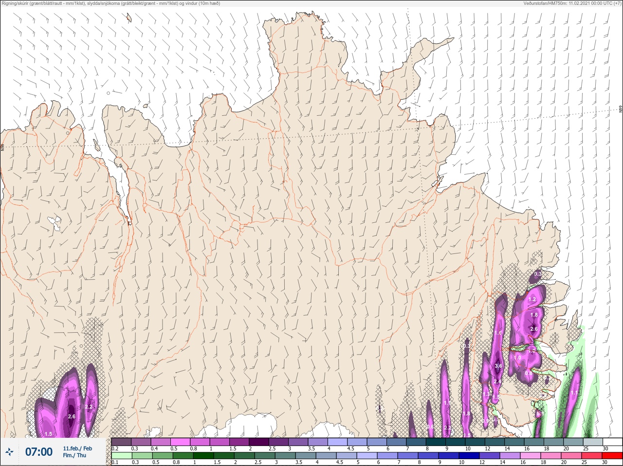Screen dimensions: 623x466
Task: Click the 0.3 value at the top of the eastern cells
Action: tap(538, 274)
